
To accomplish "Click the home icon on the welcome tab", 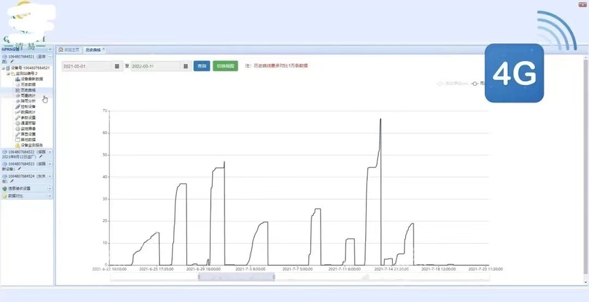I will pyautogui.click(x=61, y=50).
